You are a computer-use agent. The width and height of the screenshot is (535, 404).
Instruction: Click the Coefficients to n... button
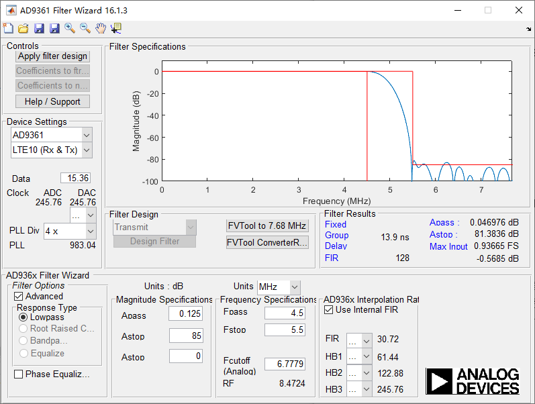click(52, 86)
